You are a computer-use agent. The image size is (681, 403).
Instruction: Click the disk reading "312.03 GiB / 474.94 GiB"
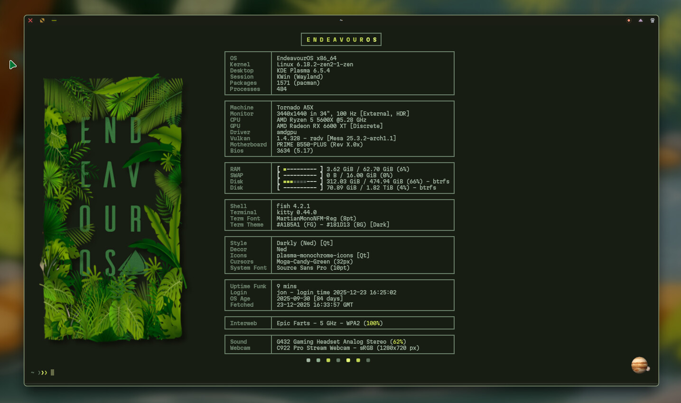pyautogui.click(x=364, y=182)
